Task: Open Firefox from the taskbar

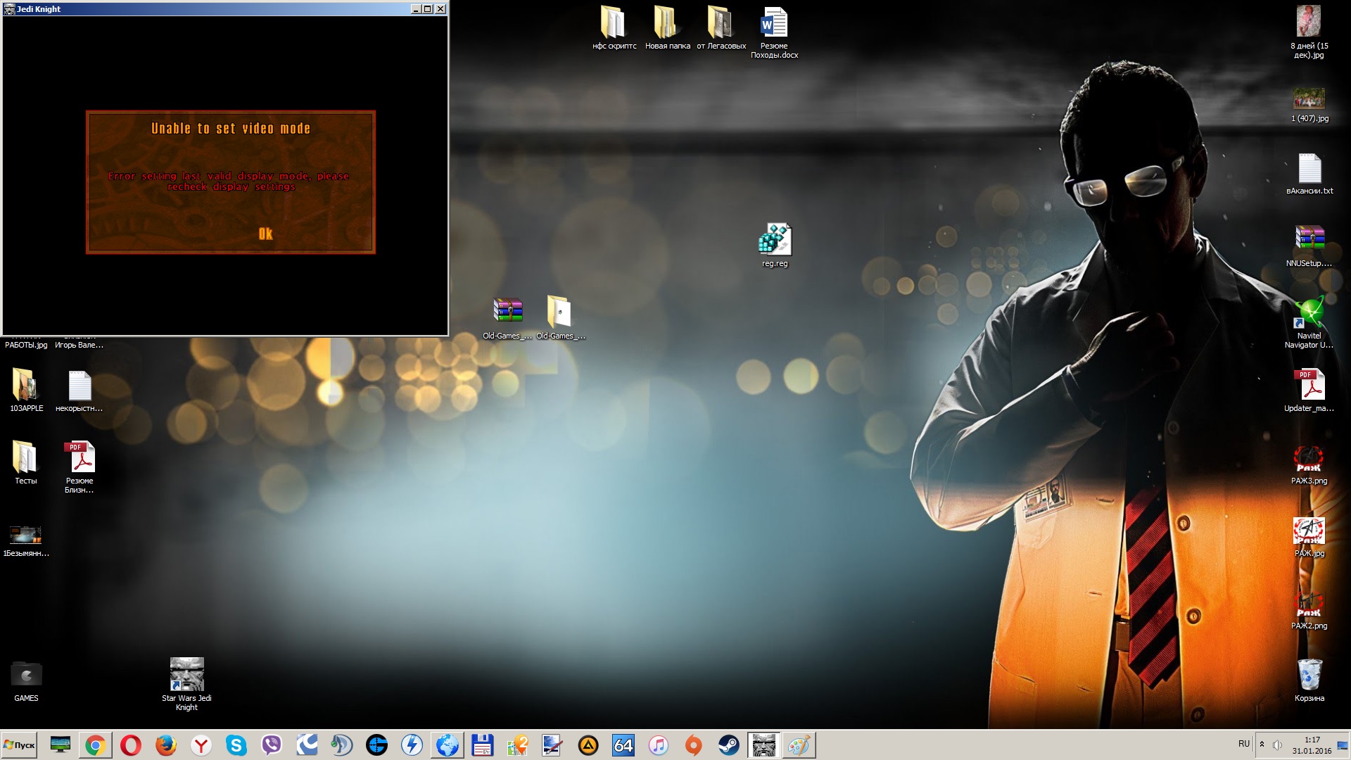Action: point(166,745)
